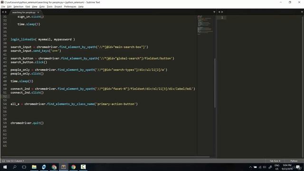This screenshot has height=171, width=304.
Task: Select the 'searching for people.py' tab
Action: pos(24,12)
